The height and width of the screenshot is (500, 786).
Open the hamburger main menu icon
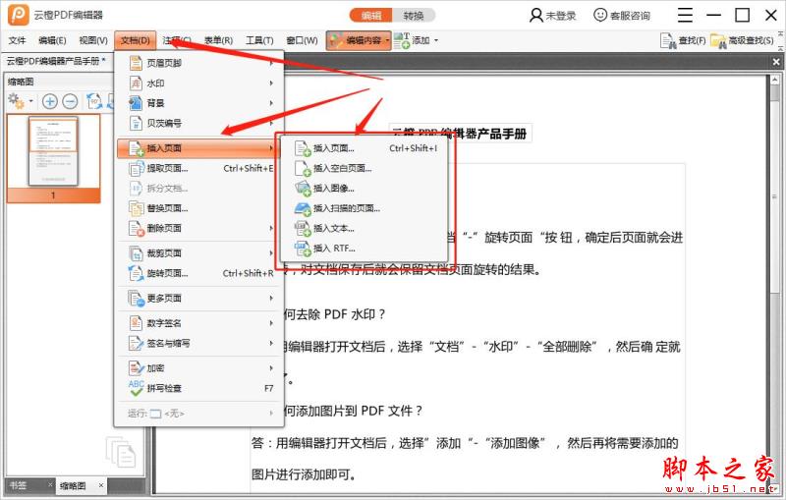tap(685, 16)
